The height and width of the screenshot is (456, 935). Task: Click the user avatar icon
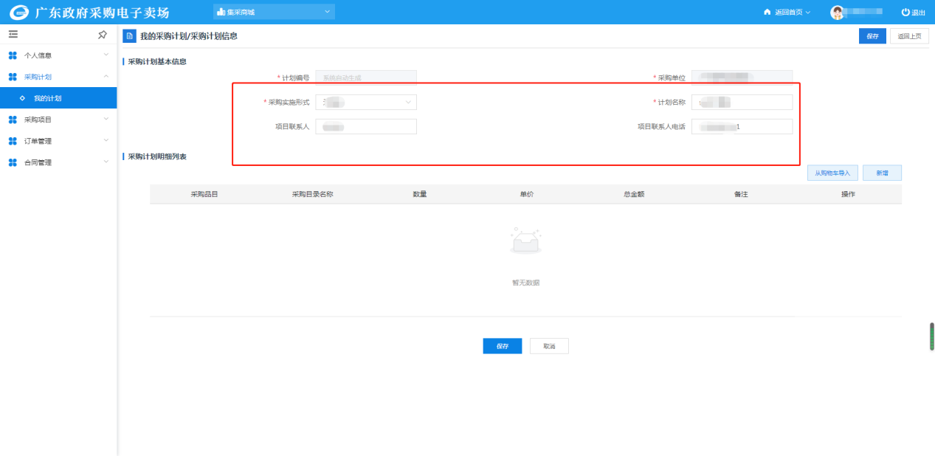[x=837, y=13]
